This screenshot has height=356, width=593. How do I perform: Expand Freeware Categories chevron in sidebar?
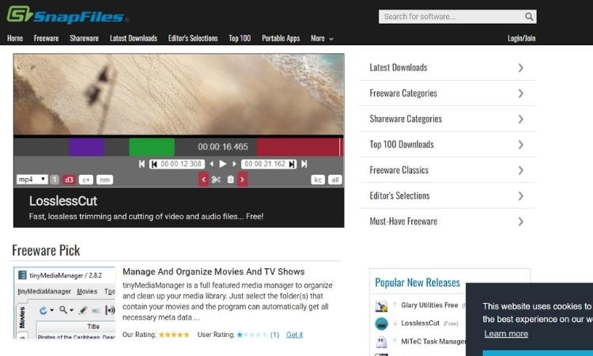(x=521, y=93)
